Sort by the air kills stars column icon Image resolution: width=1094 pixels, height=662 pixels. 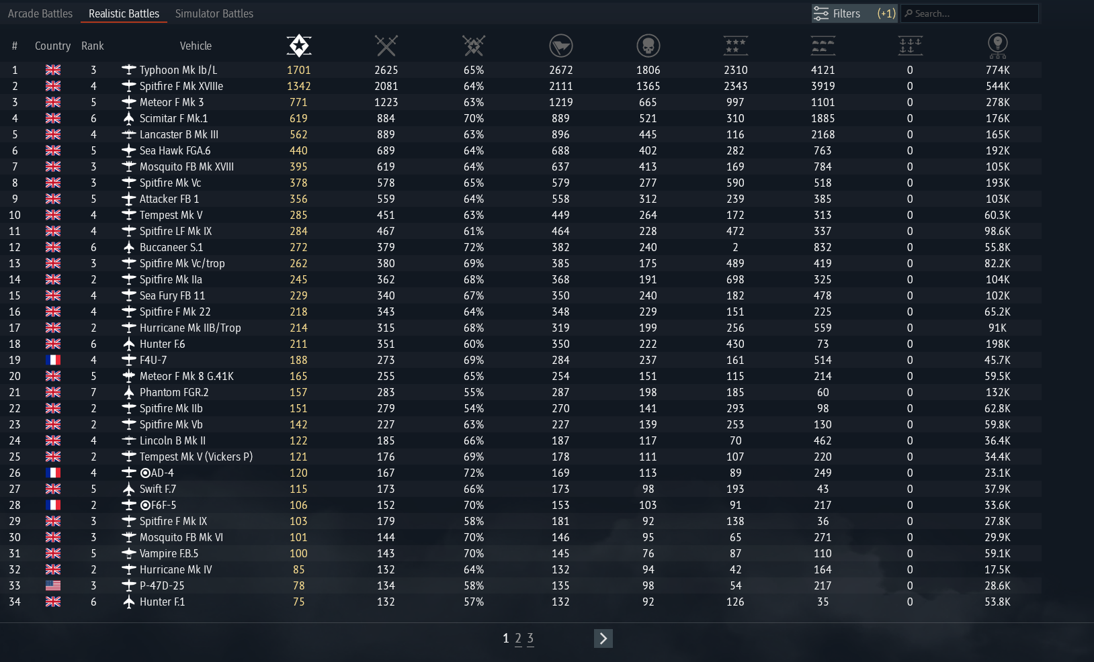pos(736,46)
